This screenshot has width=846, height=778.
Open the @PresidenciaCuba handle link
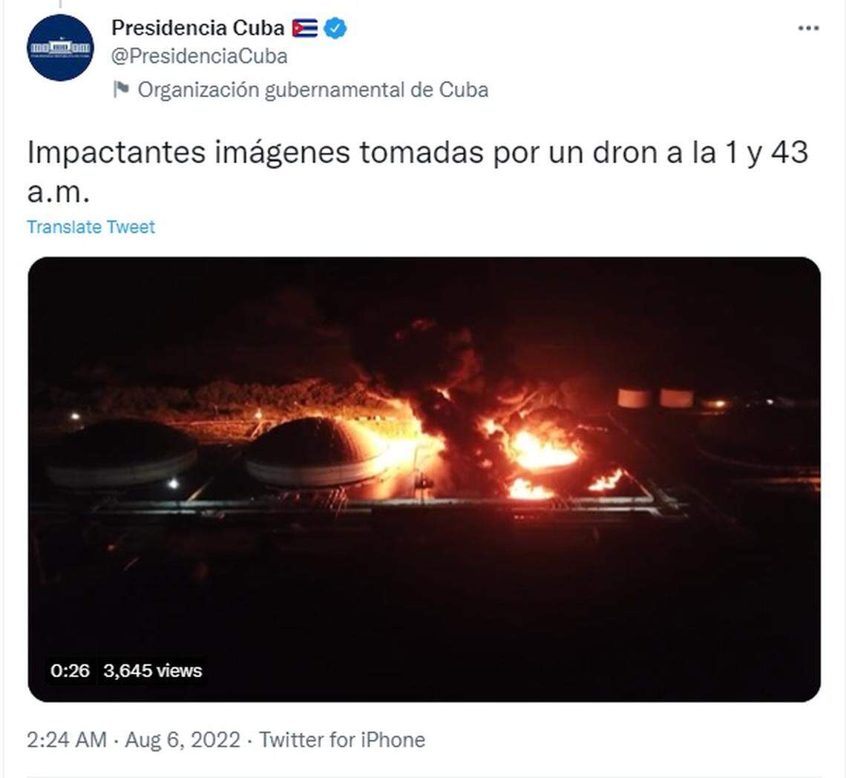point(199,56)
